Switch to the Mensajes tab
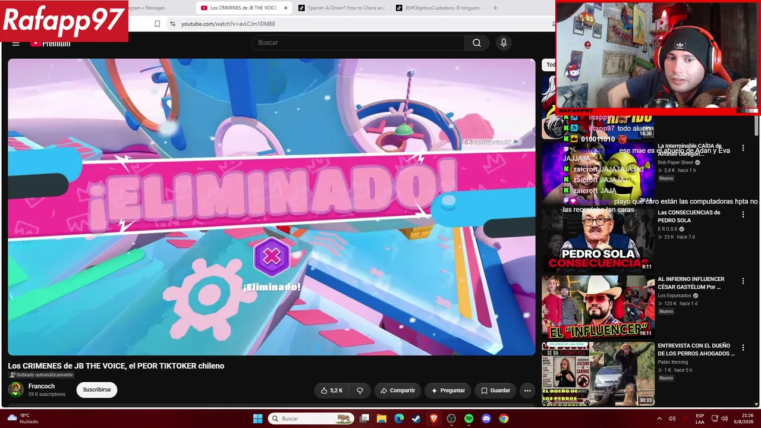This screenshot has height=428, width=761. click(147, 8)
